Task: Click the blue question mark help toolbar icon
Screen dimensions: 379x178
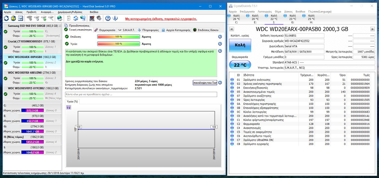Action: (108, 18)
